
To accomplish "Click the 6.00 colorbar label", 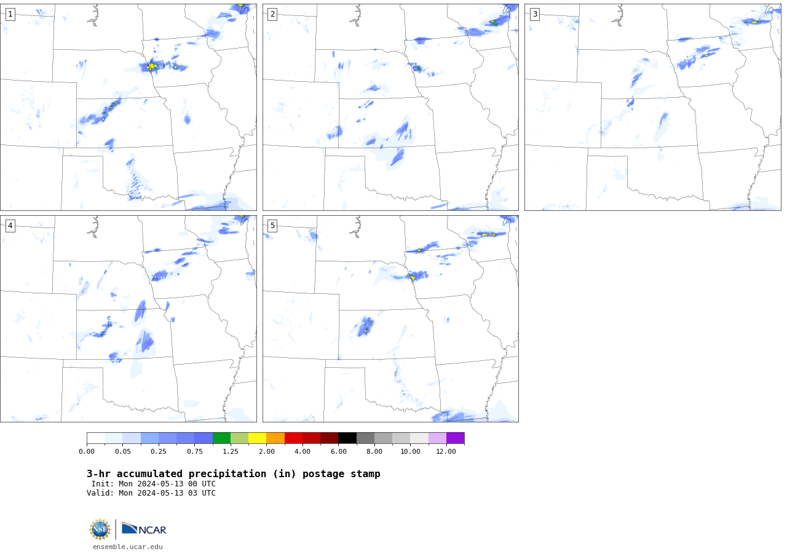I will coord(338,451).
